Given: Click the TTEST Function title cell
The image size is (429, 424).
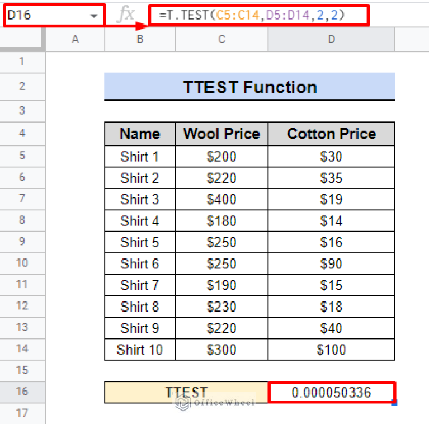Looking at the screenshot, I should [249, 87].
